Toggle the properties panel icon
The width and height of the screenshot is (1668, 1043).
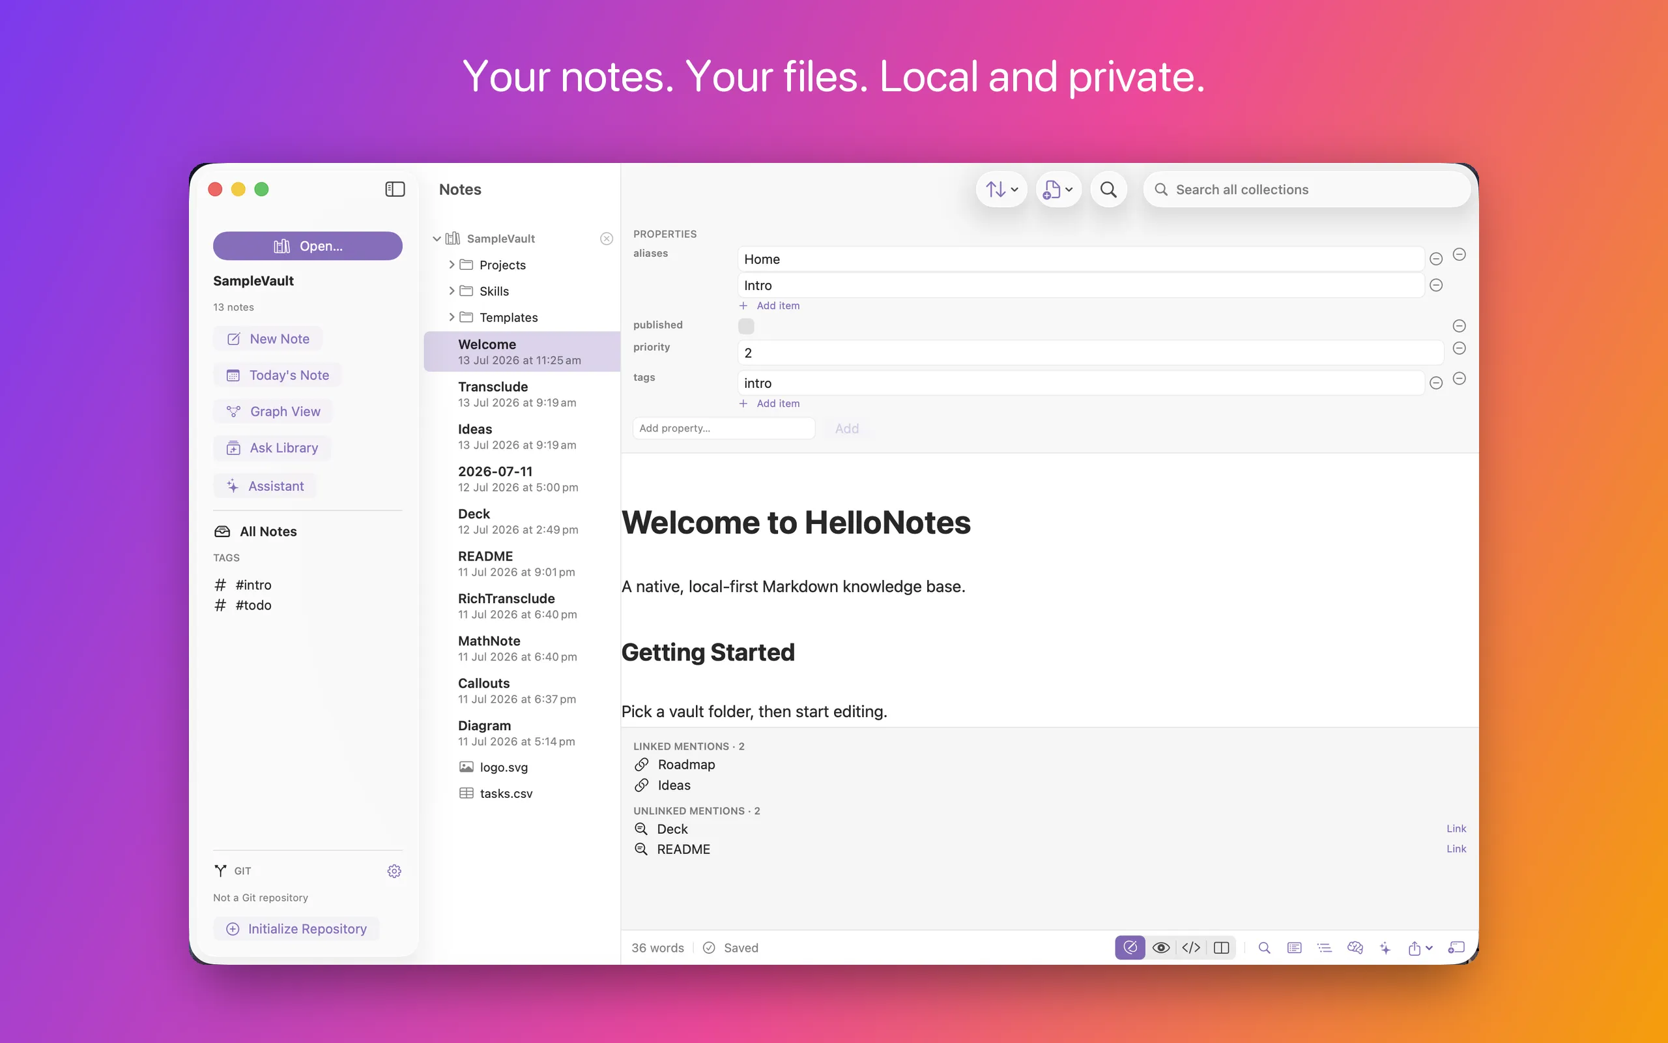tap(1295, 948)
